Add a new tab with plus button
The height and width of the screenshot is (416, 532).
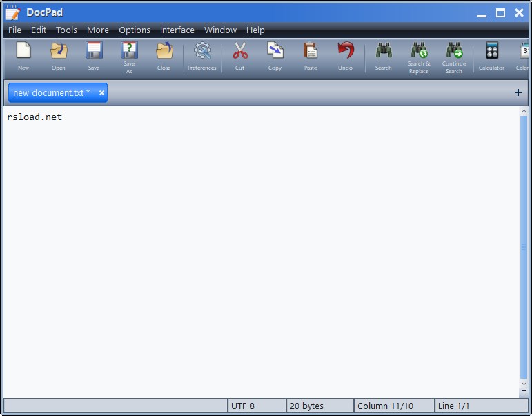[x=518, y=93]
